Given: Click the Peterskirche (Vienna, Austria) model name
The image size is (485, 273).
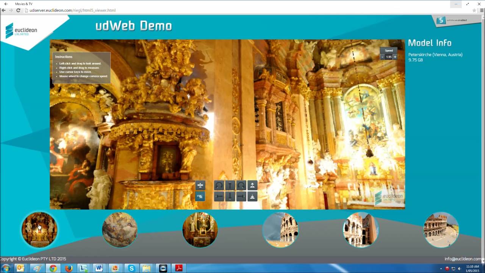Looking at the screenshot, I should click(x=435, y=55).
